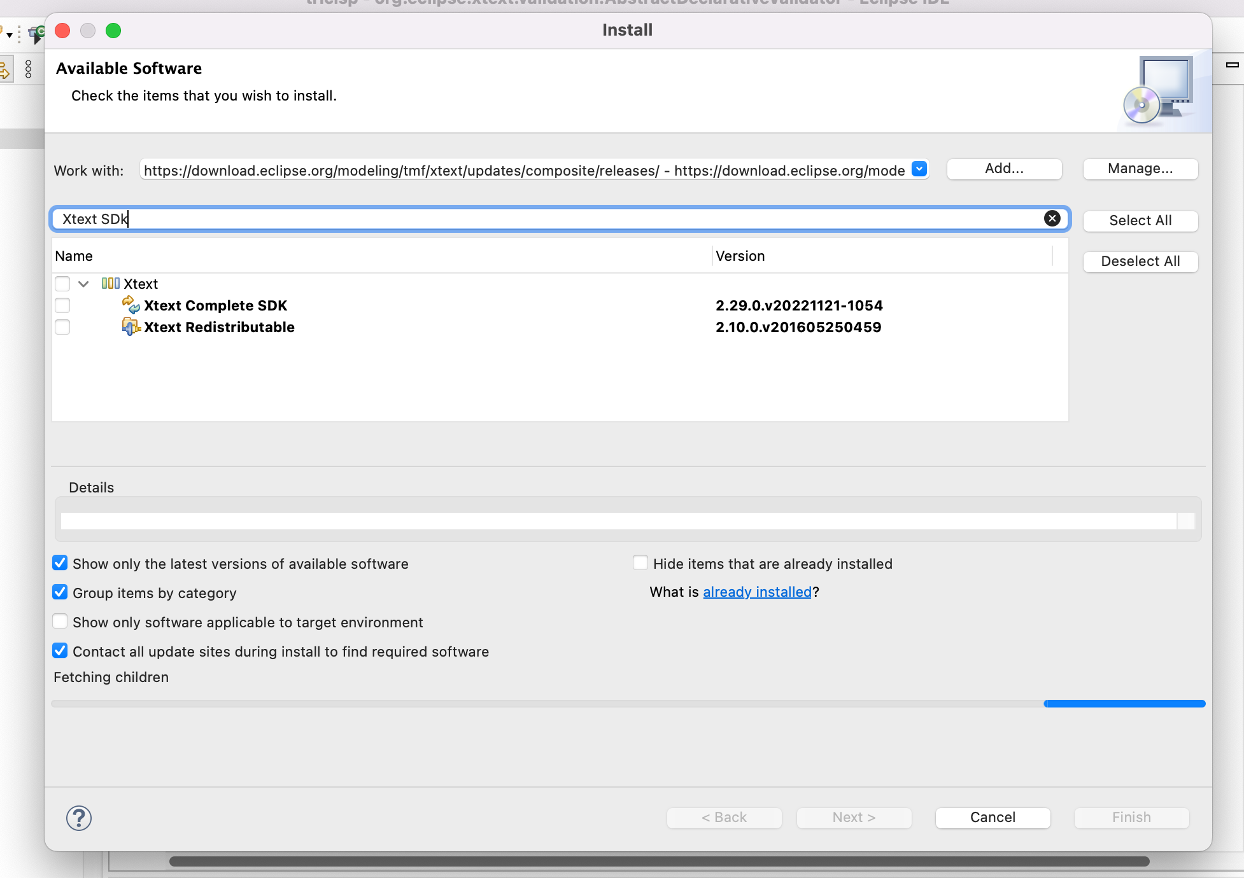Uncheck Group items by category
The image size is (1244, 878).
pos(60,592)
